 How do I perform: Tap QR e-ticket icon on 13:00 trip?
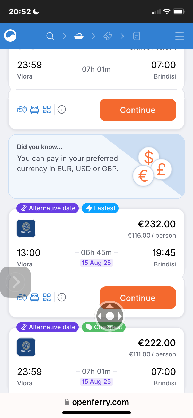pos(47,298)
